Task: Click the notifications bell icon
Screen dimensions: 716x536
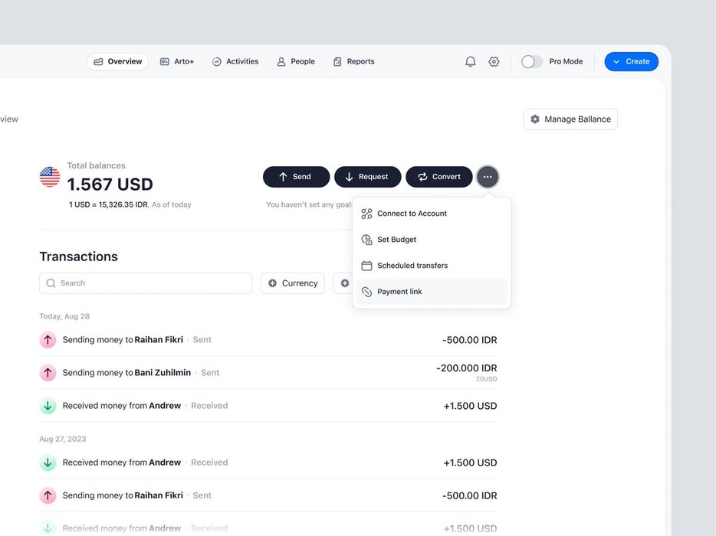Action: (x=471, y=62)
